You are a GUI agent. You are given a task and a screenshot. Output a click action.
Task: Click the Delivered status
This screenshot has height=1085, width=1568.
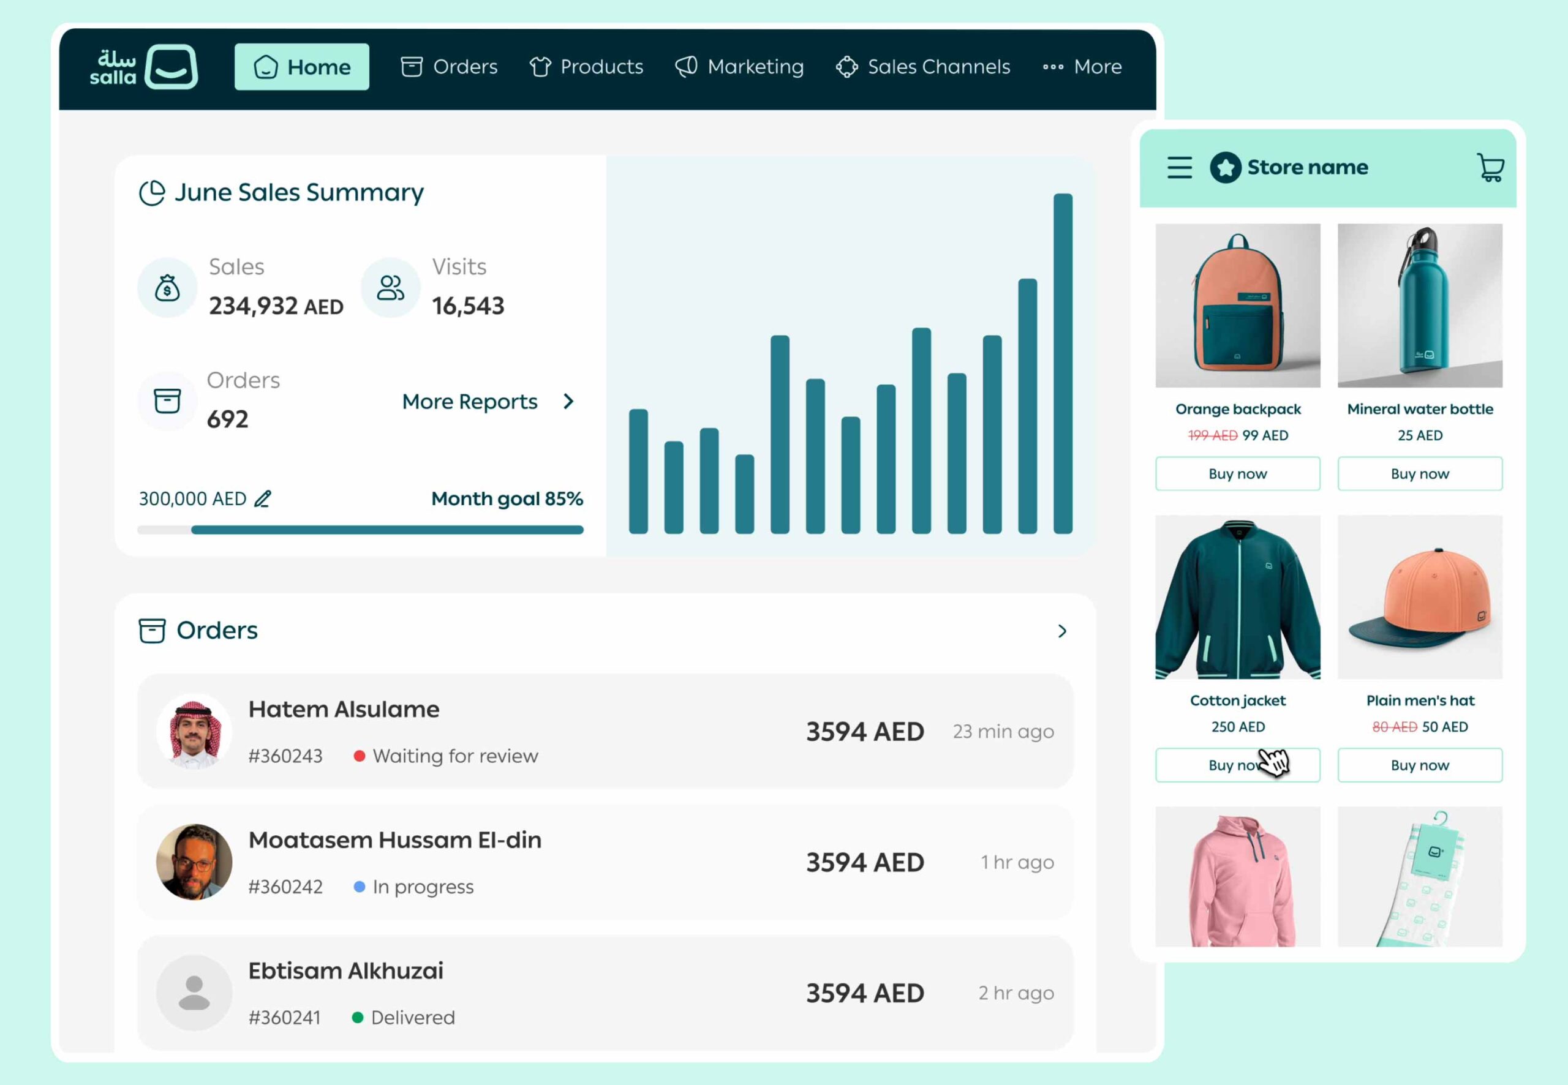403,1017
